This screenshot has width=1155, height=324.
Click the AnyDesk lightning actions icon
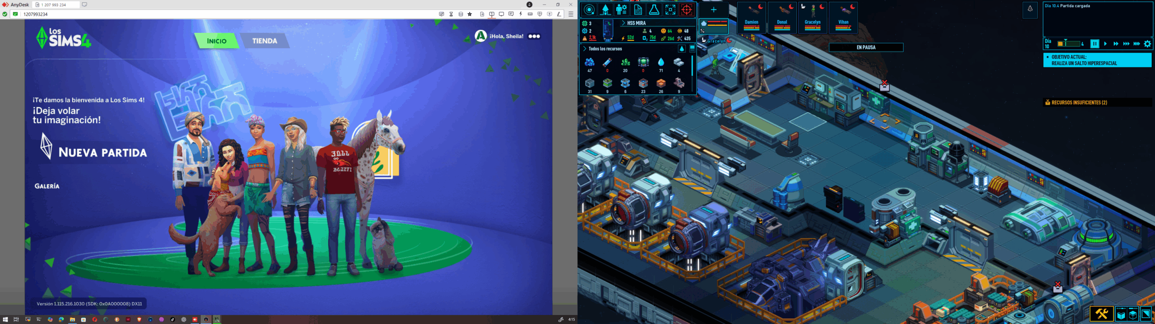click(521, 14)
